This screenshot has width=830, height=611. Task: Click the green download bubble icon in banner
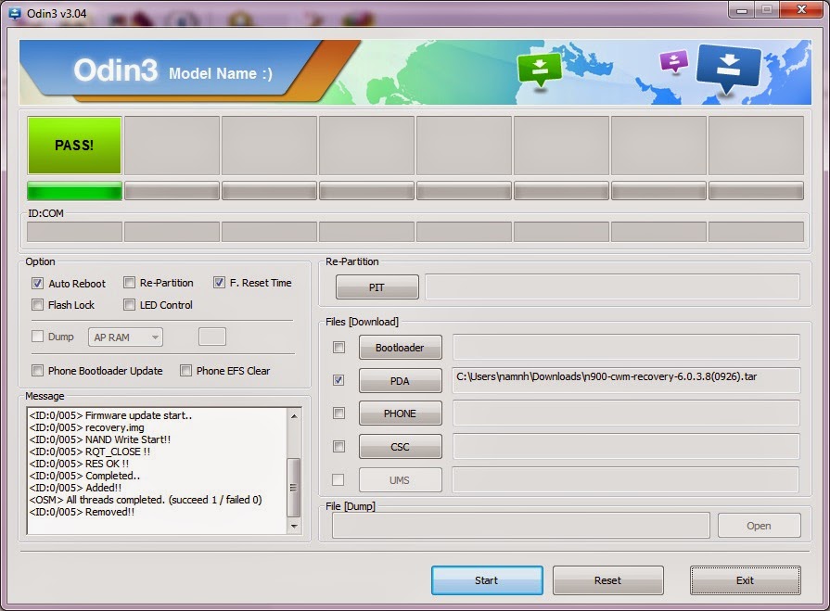(540, 70)
